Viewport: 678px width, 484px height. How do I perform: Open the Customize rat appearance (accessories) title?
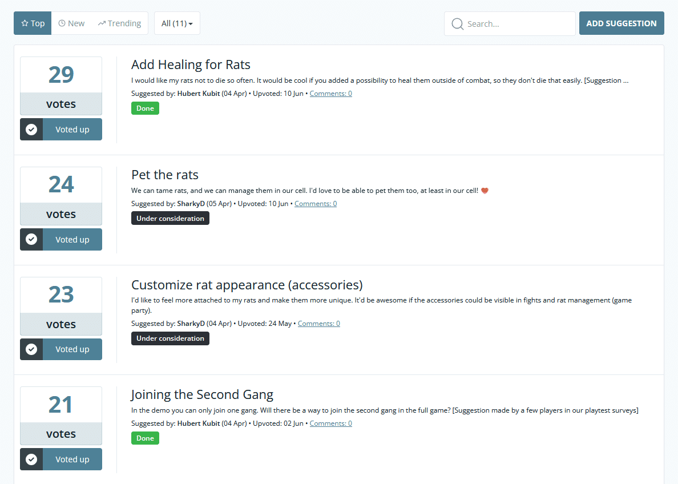tap(247, 285)
